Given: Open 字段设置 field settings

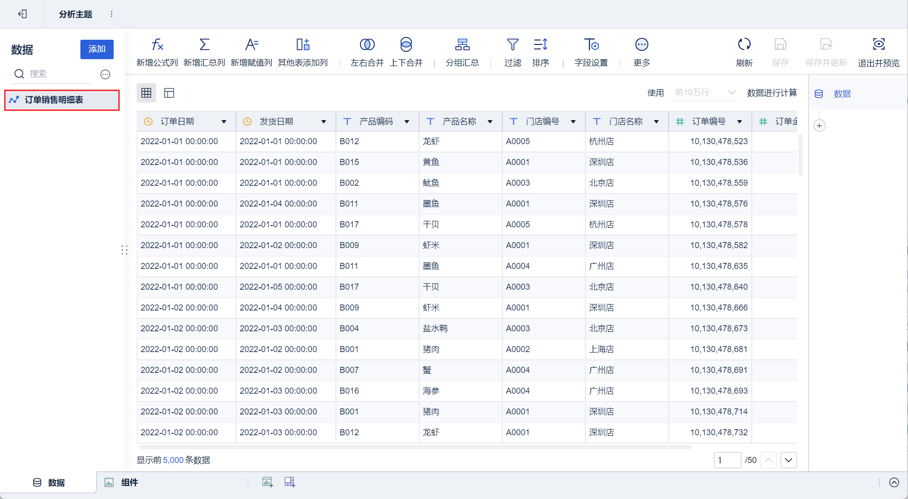Looking at the screenshot, I should click(591, 45).
